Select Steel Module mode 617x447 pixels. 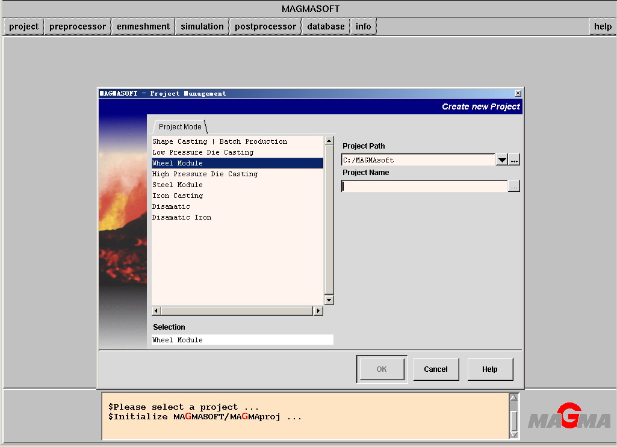point(237,185)
